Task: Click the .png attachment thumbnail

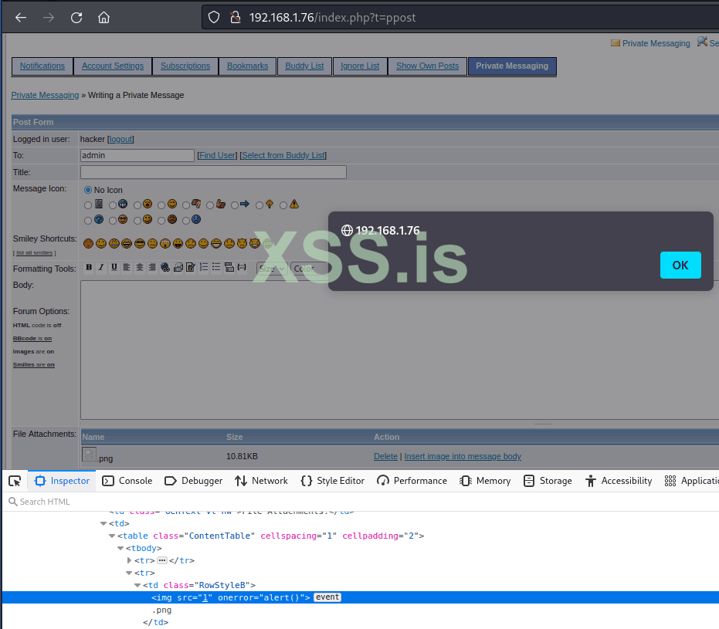Action: (x=89, y=455)
